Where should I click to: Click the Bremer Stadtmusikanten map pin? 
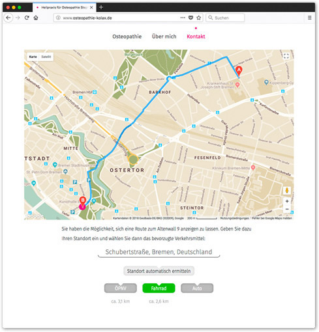[55, 165]
